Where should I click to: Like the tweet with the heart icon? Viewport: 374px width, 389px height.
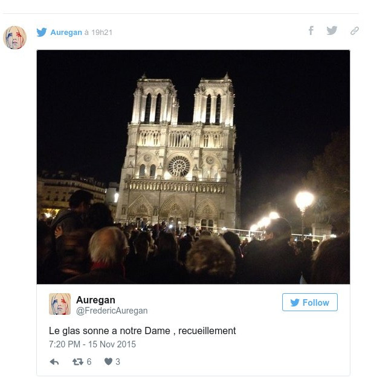tap(108, 362)
